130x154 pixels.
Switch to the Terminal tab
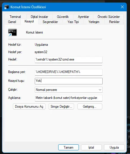click(x=15, y=16)
